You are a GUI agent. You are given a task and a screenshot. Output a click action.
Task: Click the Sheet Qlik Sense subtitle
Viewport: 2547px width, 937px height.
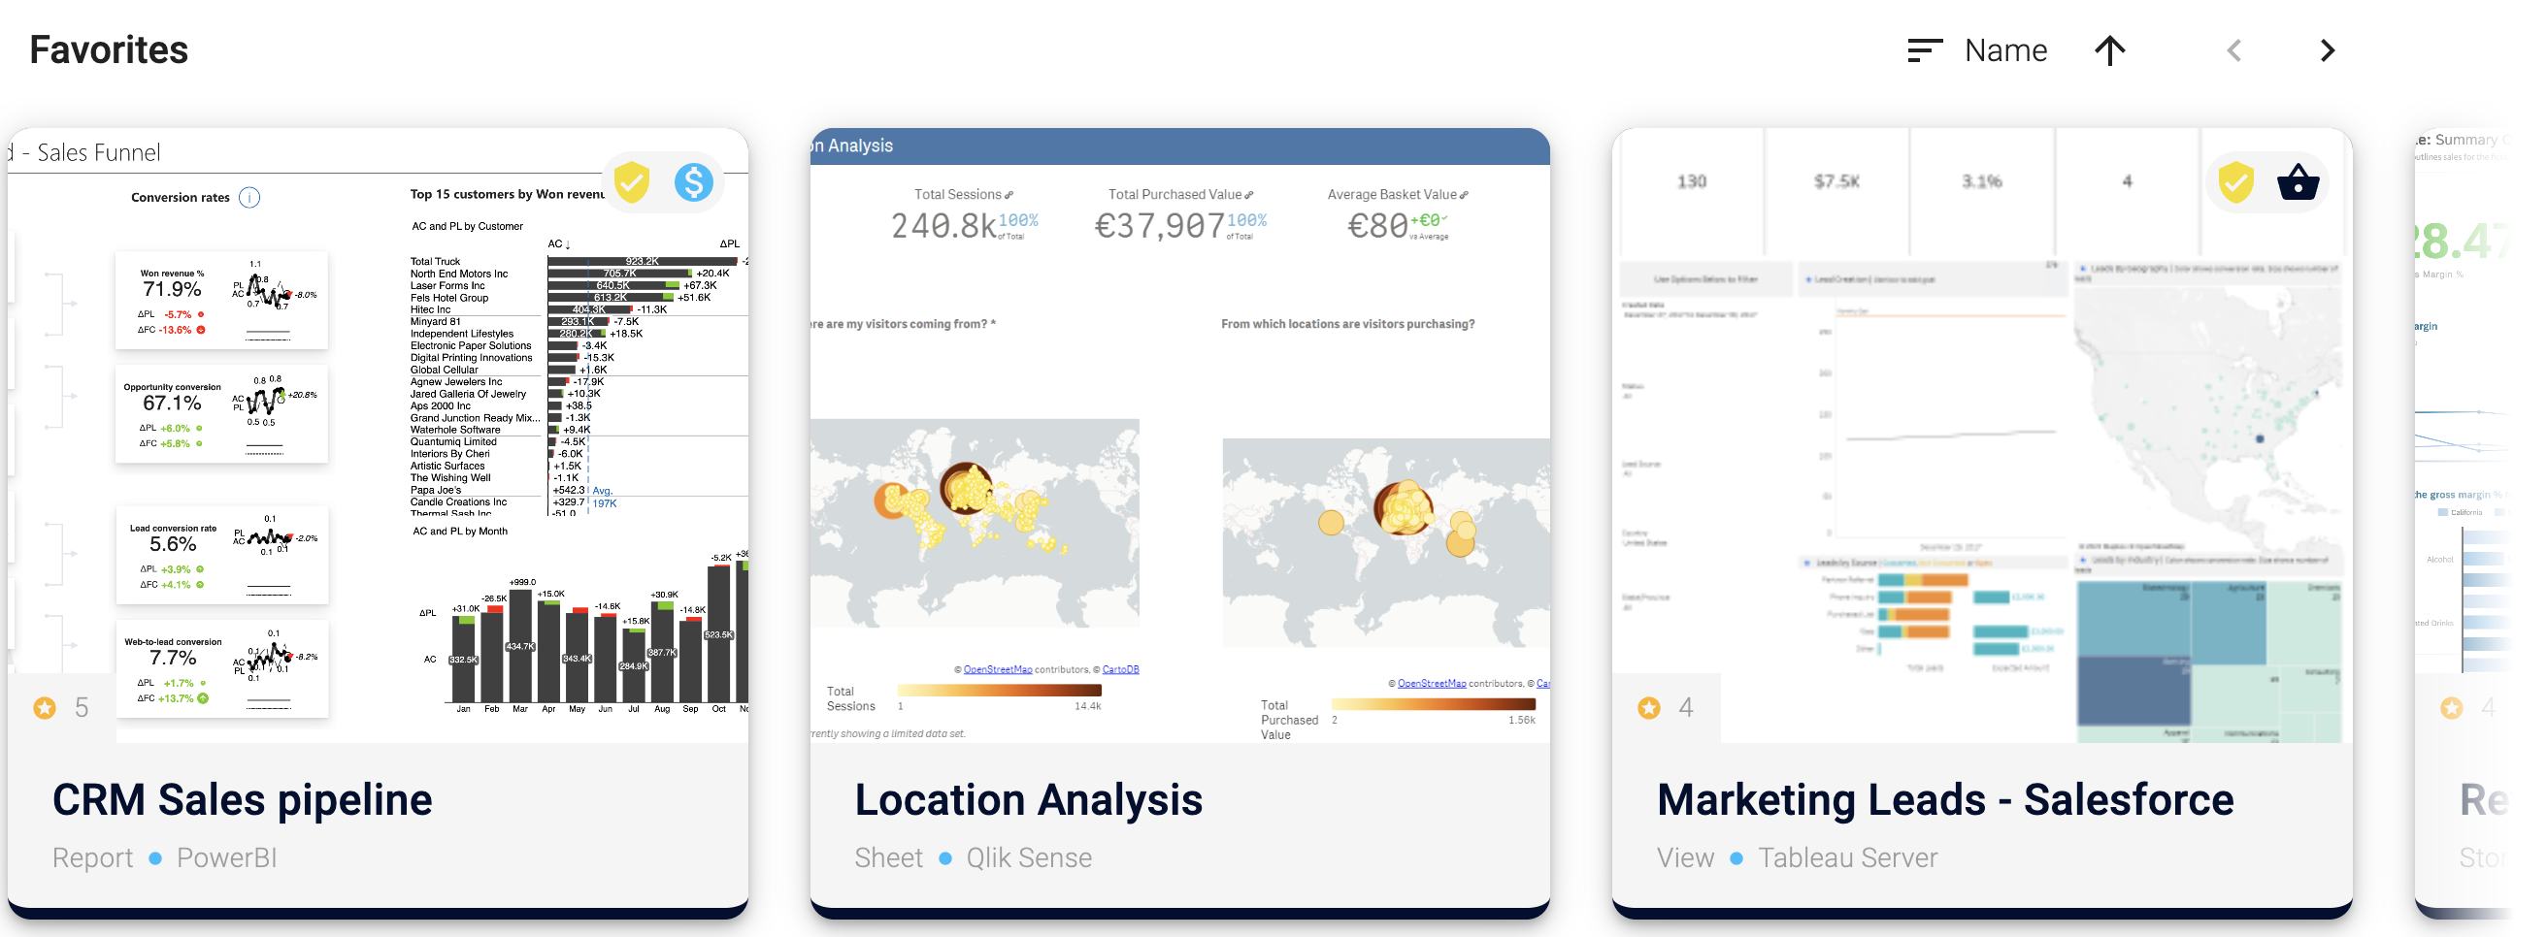pyautogui.click(x=973, y=857)
